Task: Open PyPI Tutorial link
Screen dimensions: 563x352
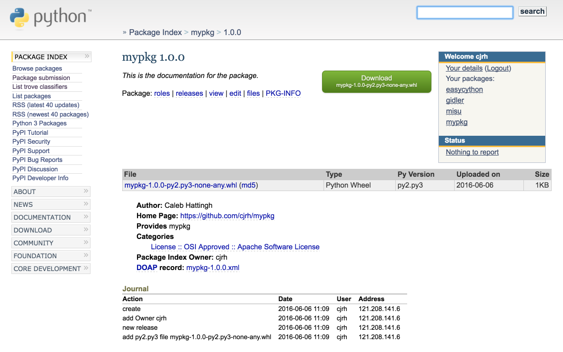Action: coord(30,133)
